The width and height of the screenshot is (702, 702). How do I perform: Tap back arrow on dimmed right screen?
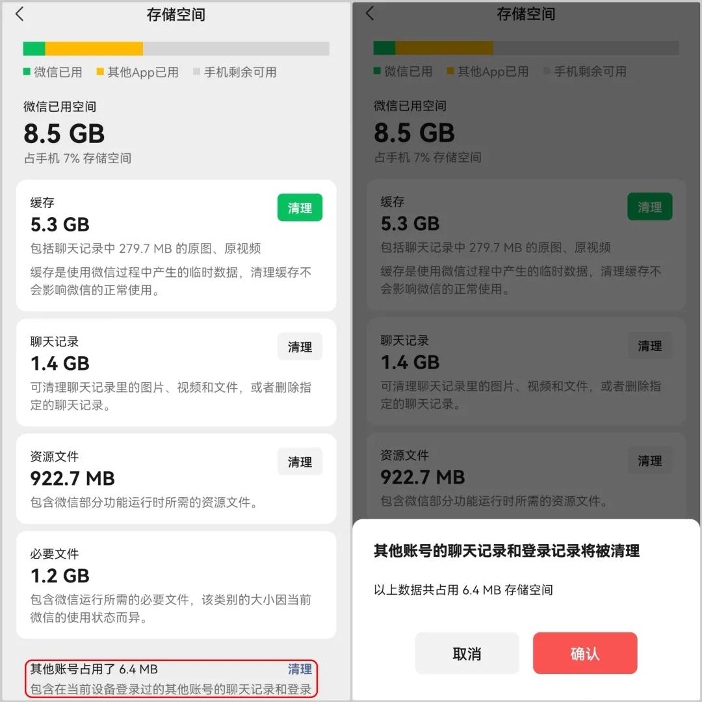pos(370,13)
